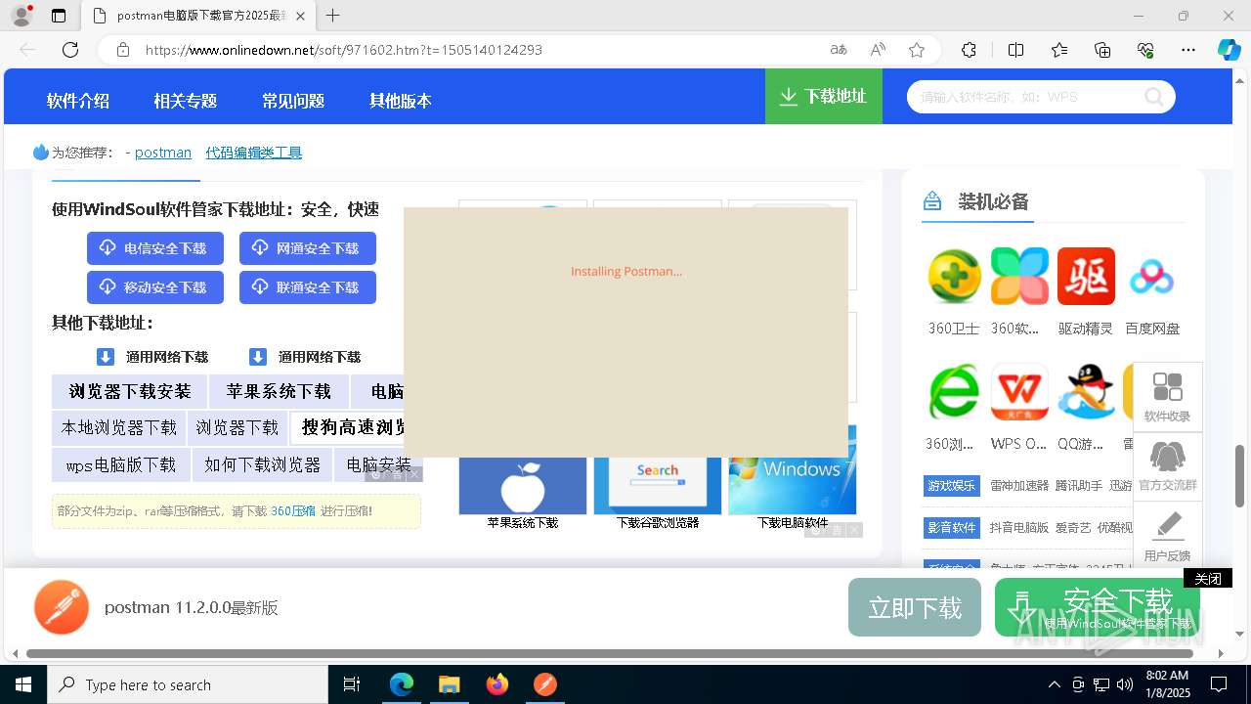Click the 百度网盘 icon
1251x704 pixels.
(x=1151, y=276)
